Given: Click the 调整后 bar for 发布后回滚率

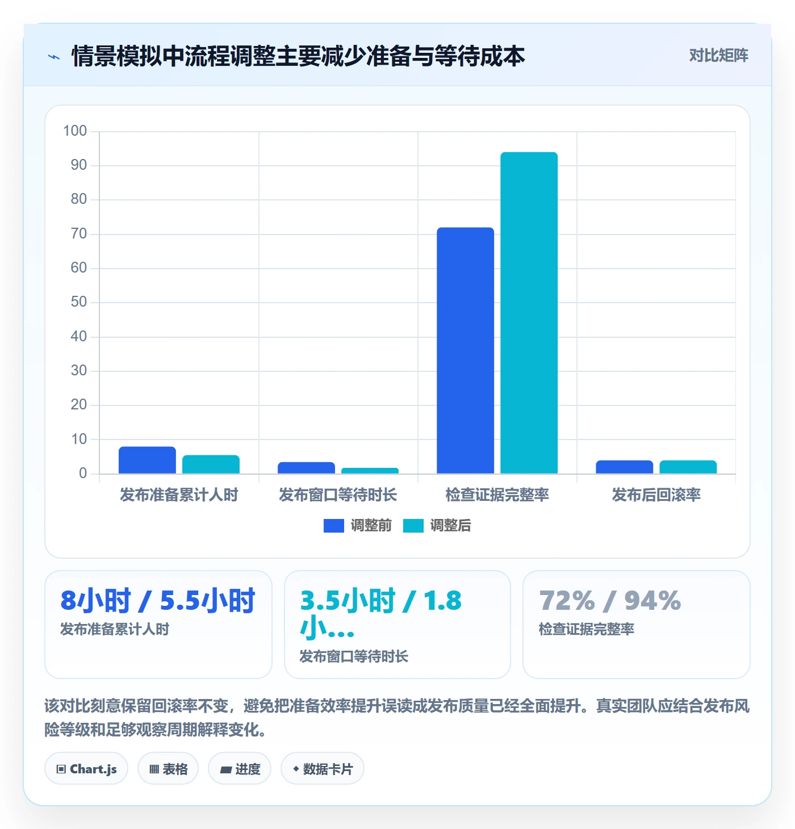Looking at the screenshot, I should [x=688, y=467].
